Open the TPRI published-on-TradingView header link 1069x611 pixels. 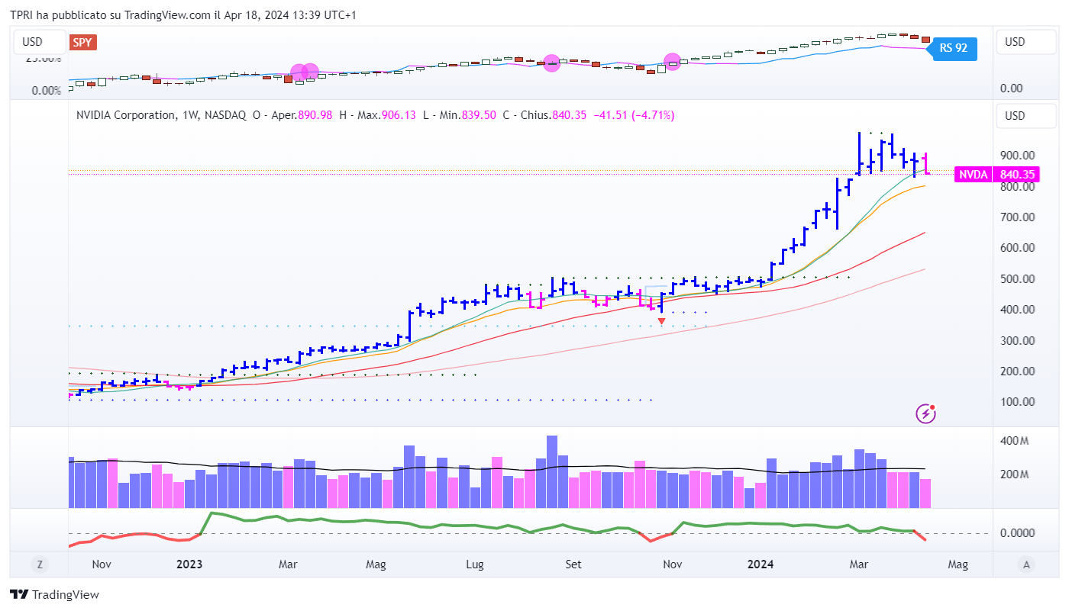(x=194, y=15)
